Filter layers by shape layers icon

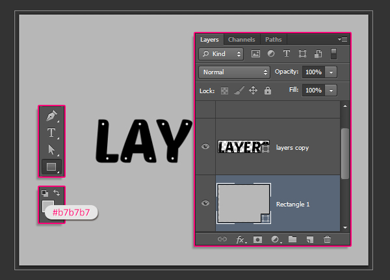tap(302, 53)
